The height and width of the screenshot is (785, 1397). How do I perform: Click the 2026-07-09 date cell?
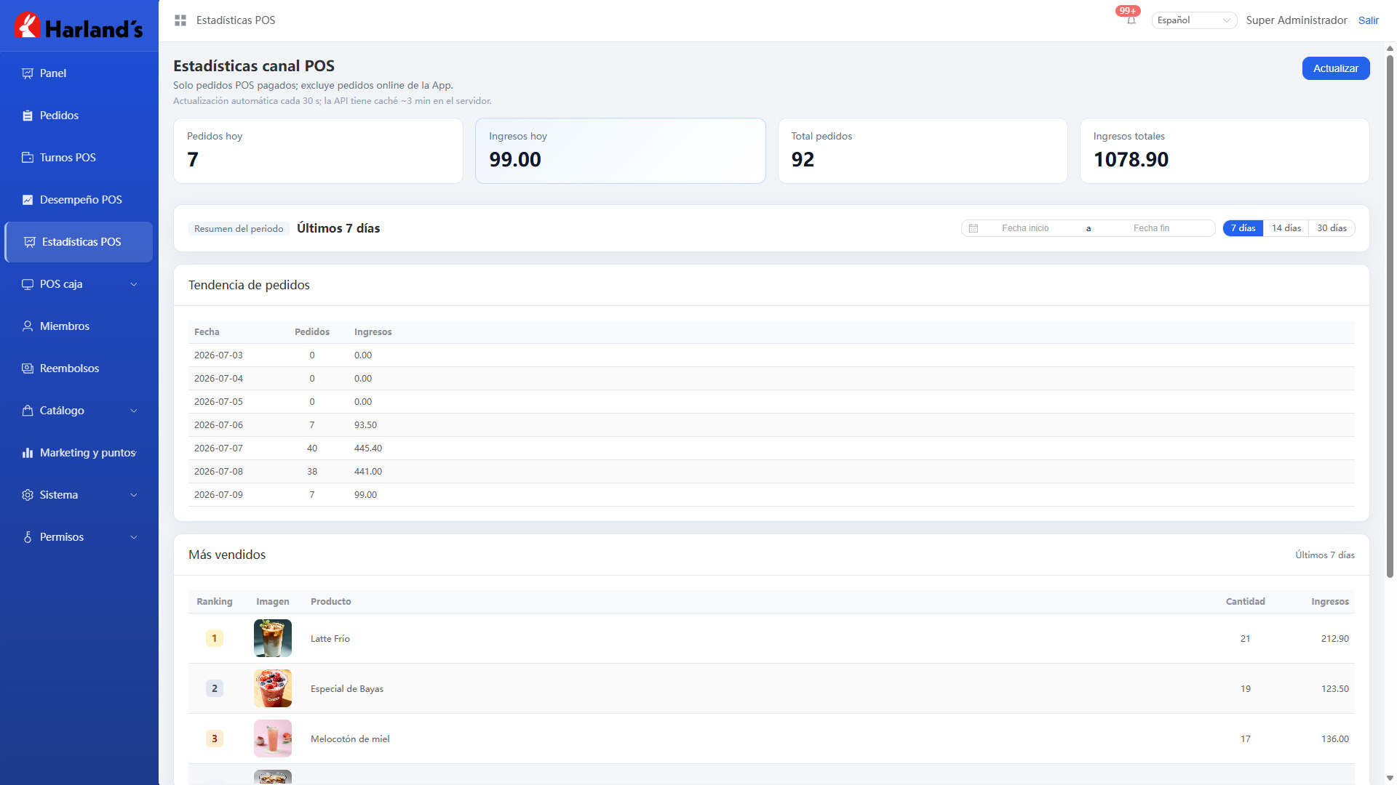pos(218,495)
